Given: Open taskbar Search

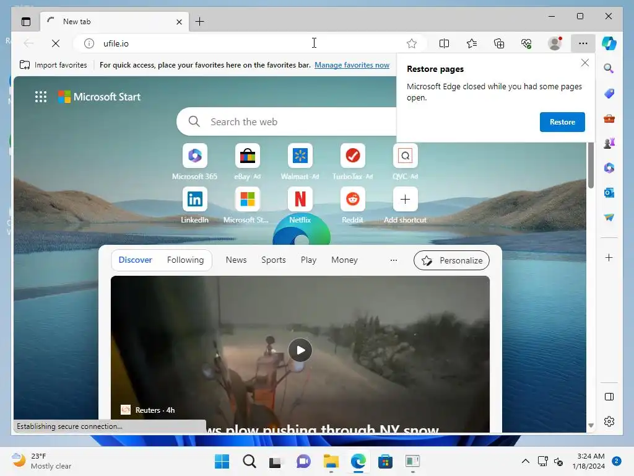Looking at the screenshot, I should click(x=249, y=461).
